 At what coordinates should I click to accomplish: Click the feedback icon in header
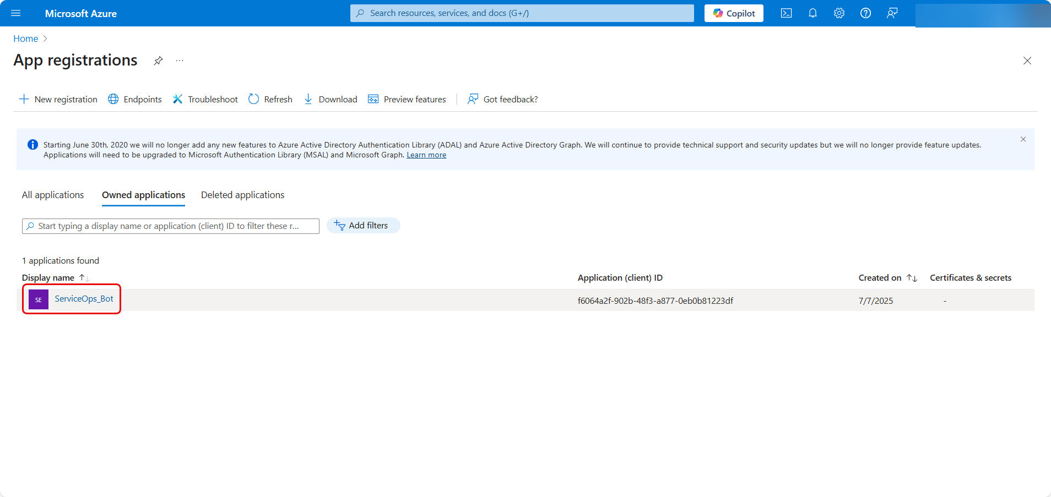(x=892, y=13)
